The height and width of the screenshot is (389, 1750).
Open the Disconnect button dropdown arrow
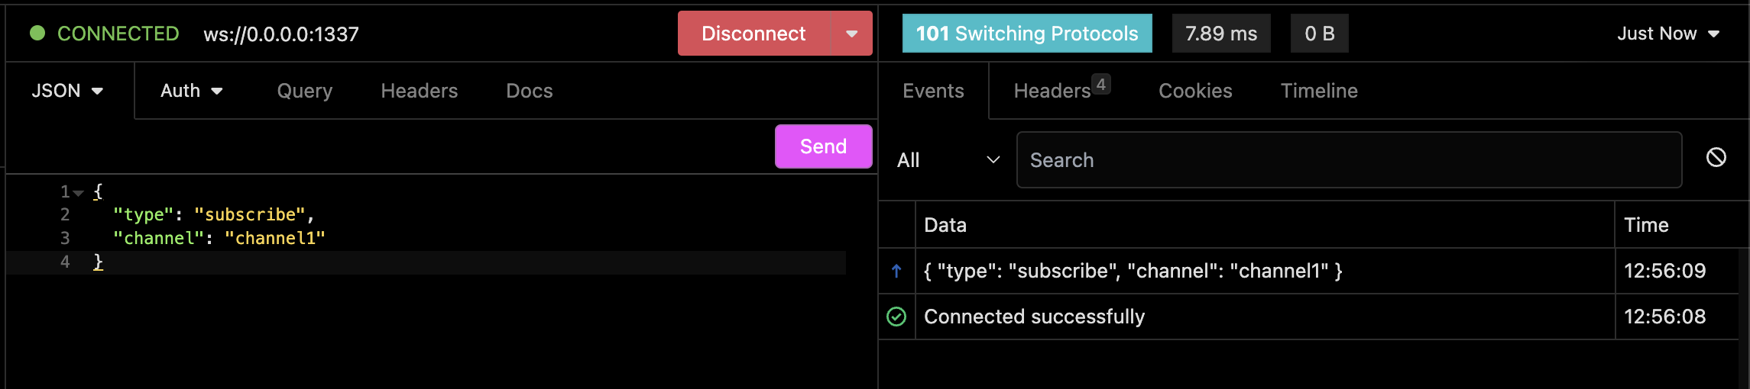(x=851, y=34)
